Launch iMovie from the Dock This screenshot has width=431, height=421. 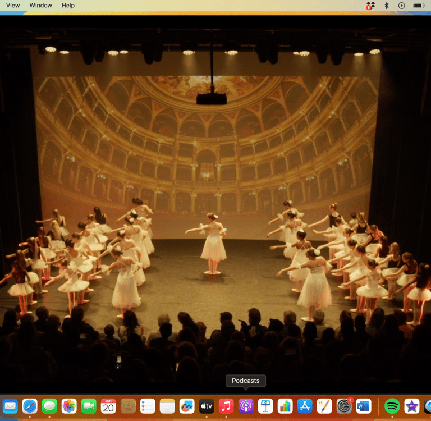(412, 406)
